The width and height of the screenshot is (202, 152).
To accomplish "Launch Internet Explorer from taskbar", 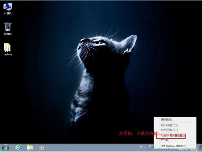I will coord(18,148).
